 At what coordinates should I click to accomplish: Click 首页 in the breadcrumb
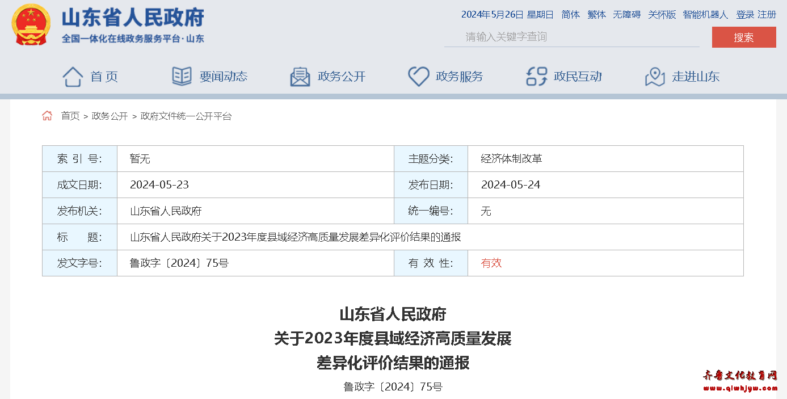pos(70,116)
